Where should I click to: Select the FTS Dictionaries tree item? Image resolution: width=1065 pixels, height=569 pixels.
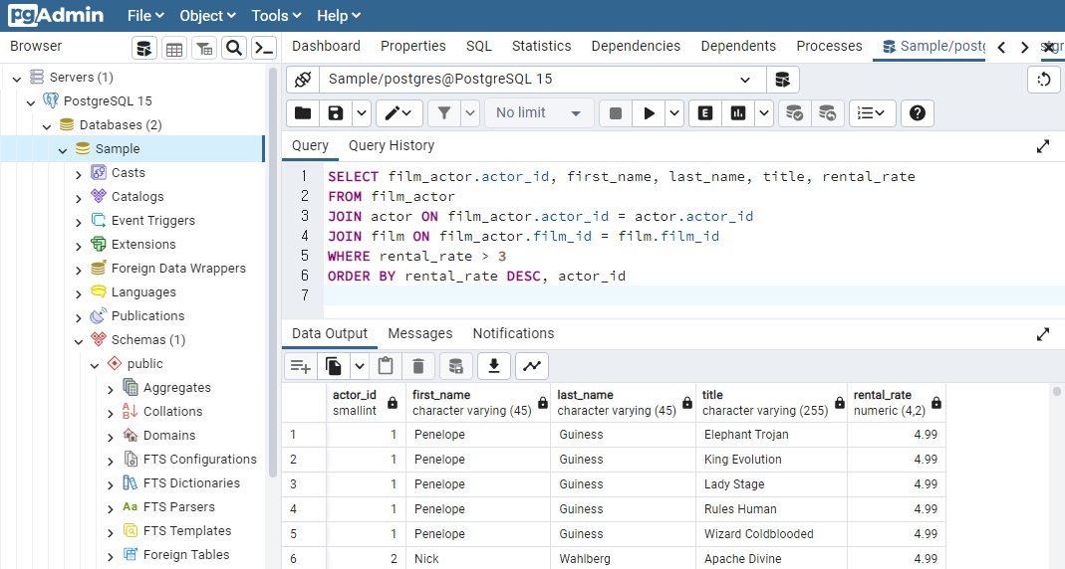click(x=191, y=483)
